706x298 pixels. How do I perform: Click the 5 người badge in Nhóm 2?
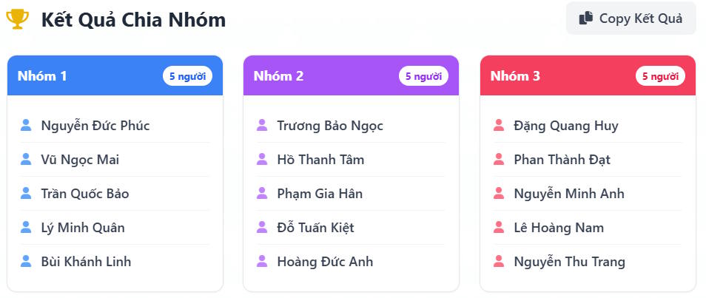tap(423, 75)
